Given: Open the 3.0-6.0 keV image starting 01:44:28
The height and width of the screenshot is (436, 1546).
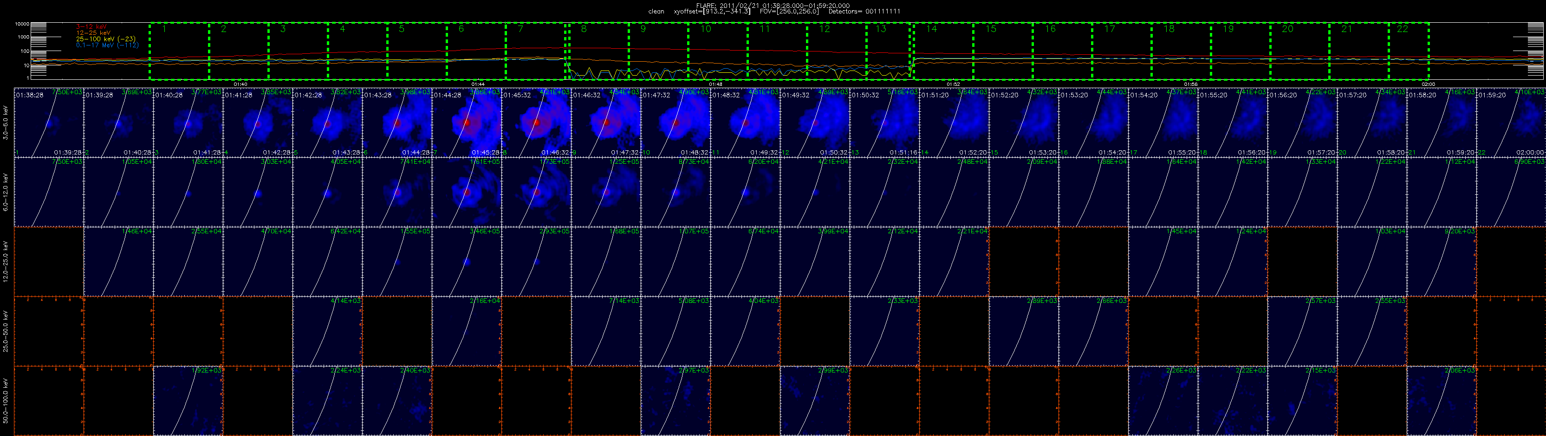Looking at the screenshot, I should click(x=466, y=122).
